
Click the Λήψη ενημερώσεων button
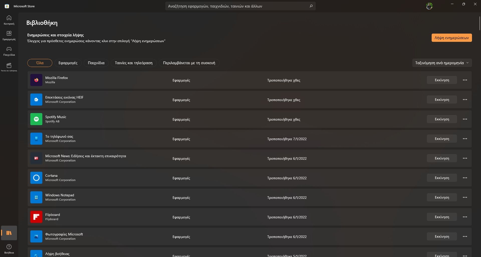pyautogui.click(x=451, y=38)
